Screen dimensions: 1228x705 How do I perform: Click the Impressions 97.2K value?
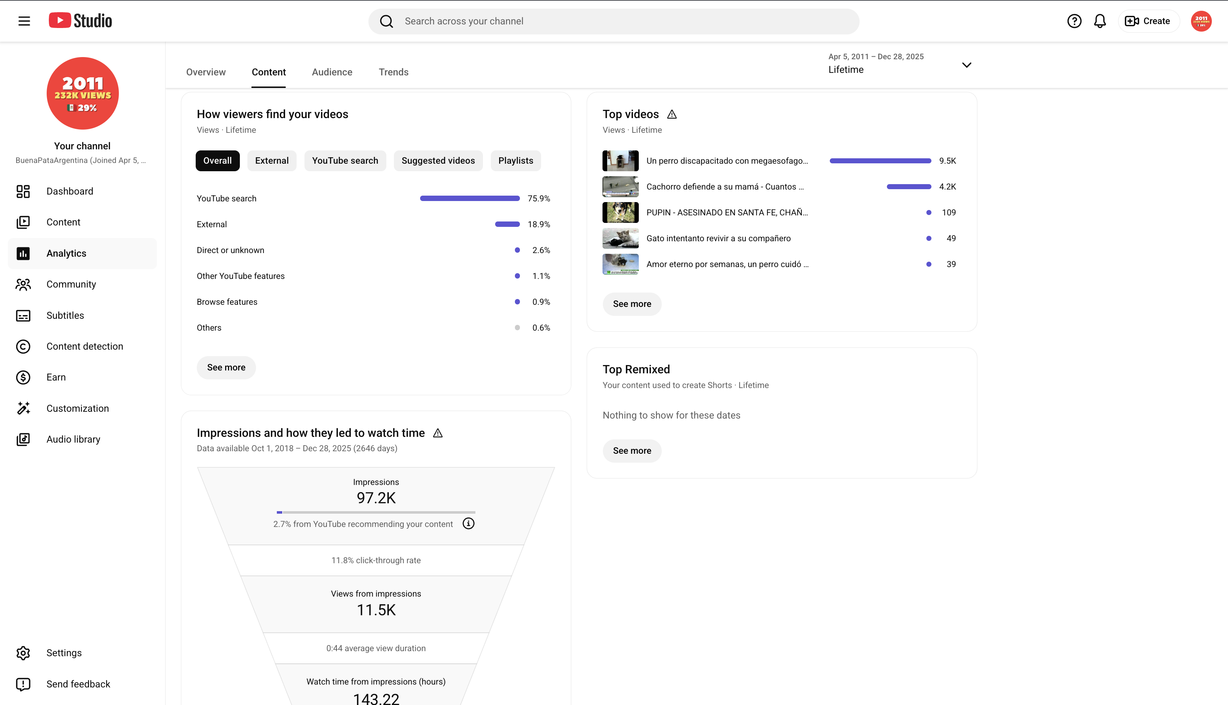[376, 498]
